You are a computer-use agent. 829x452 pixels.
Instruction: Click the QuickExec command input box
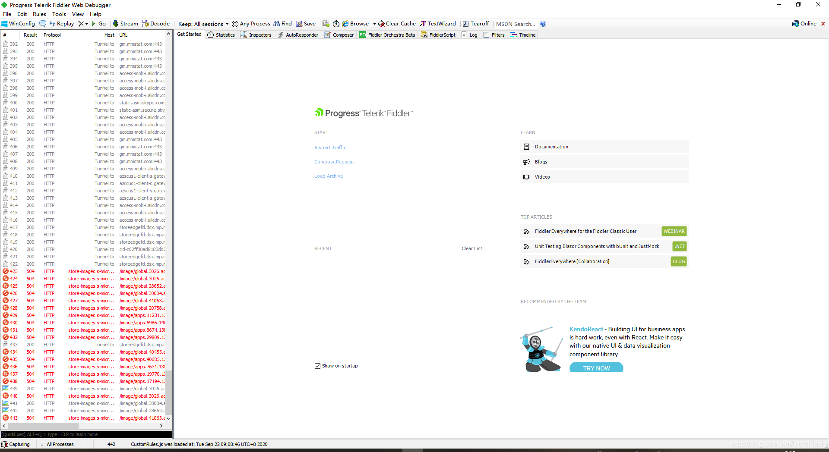click(x=86, y=434)
